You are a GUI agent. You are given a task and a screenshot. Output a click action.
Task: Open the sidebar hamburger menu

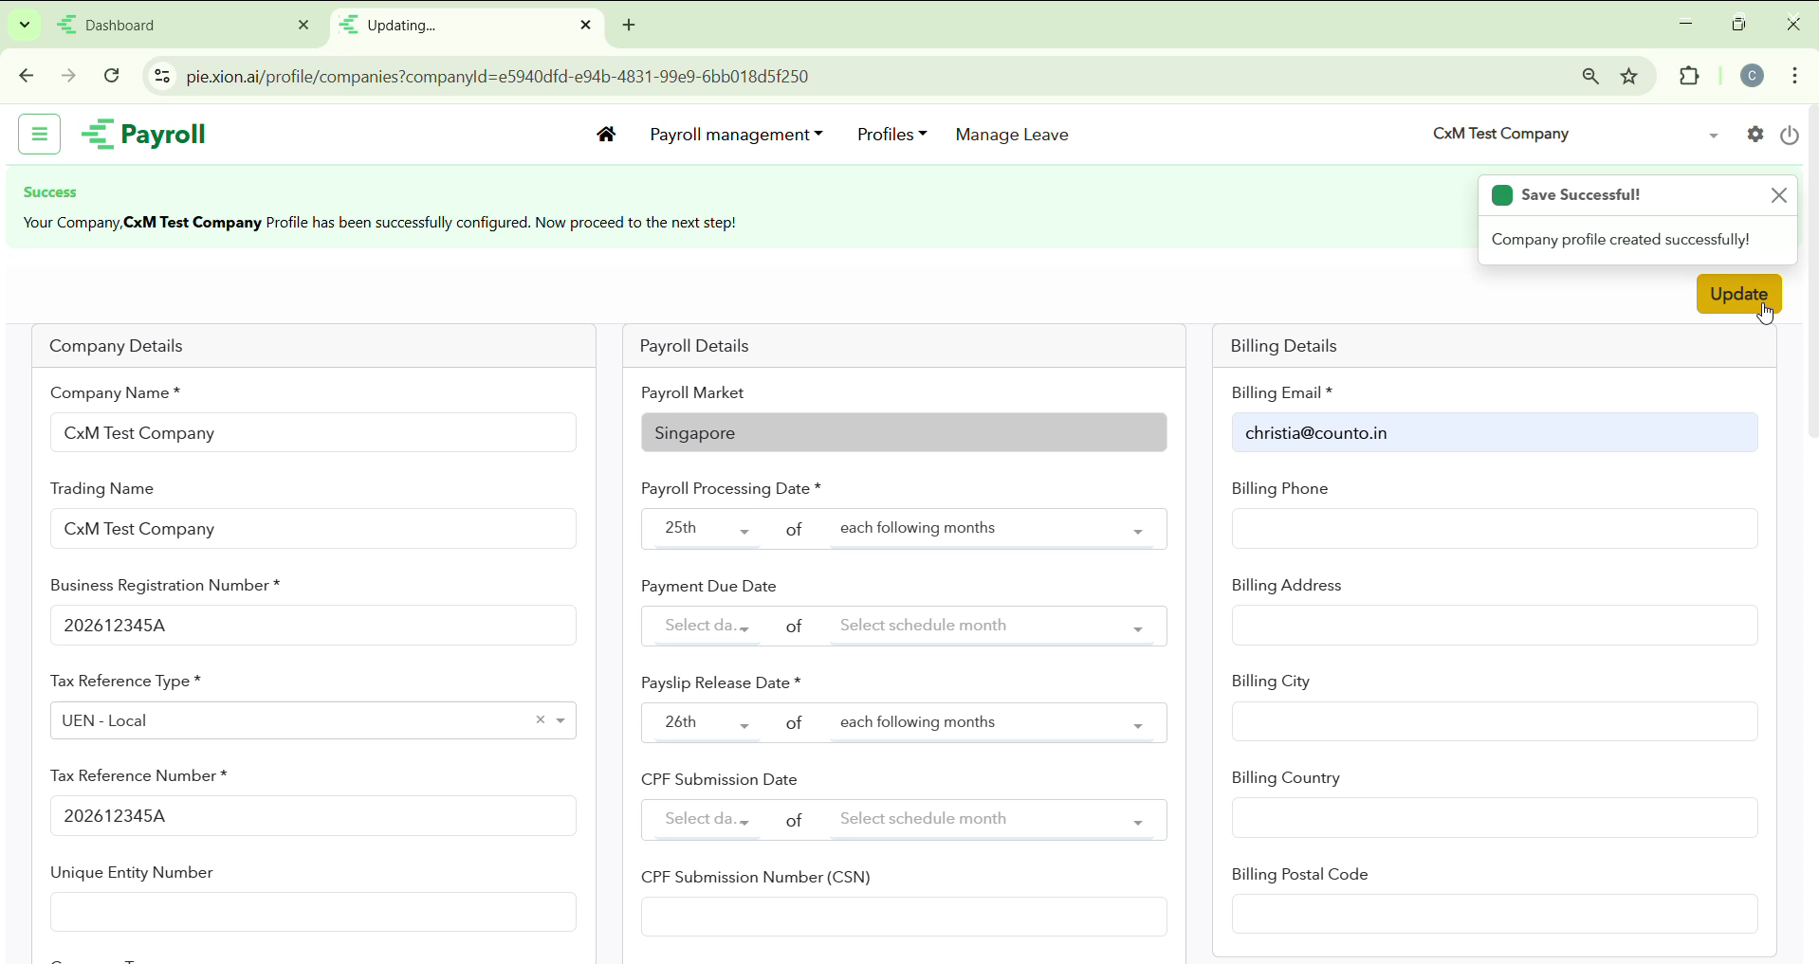point(39,135)
